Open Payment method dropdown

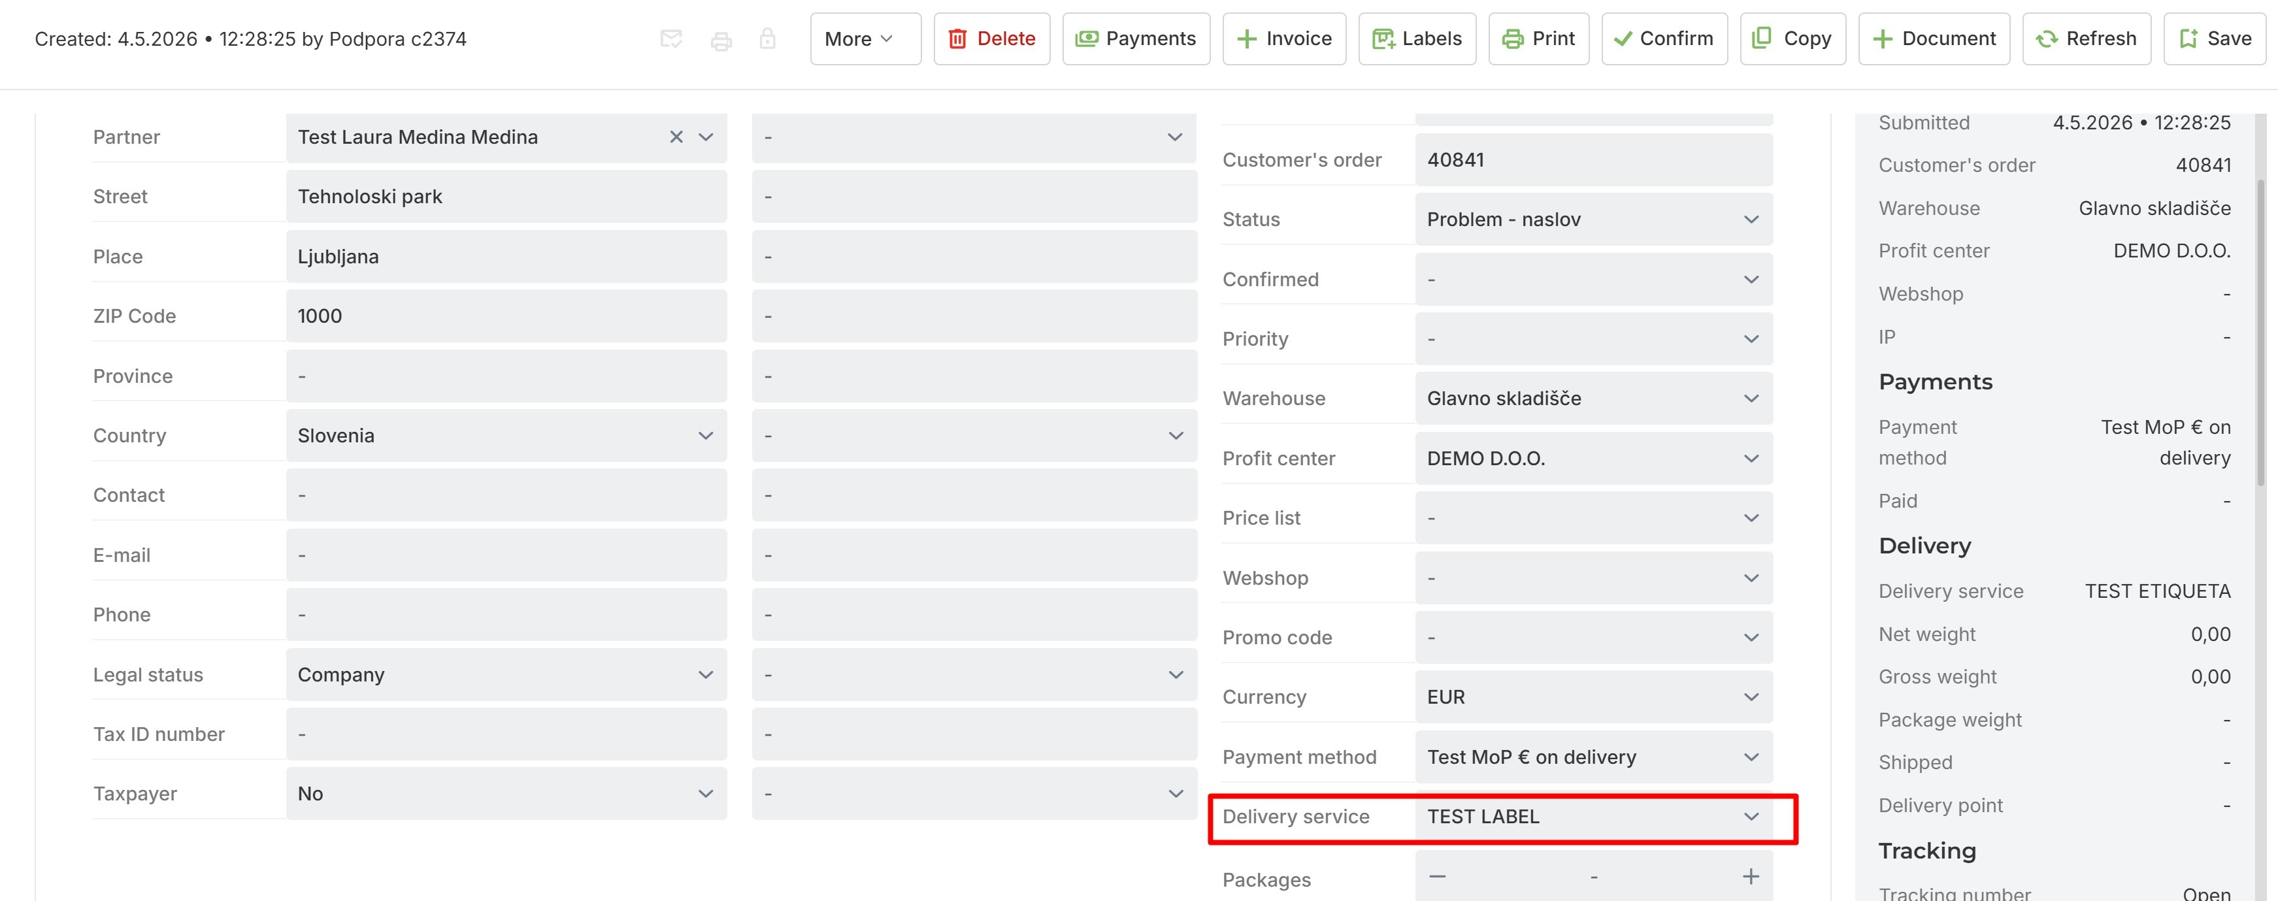pyautogui.click(x=1594, y=757)
